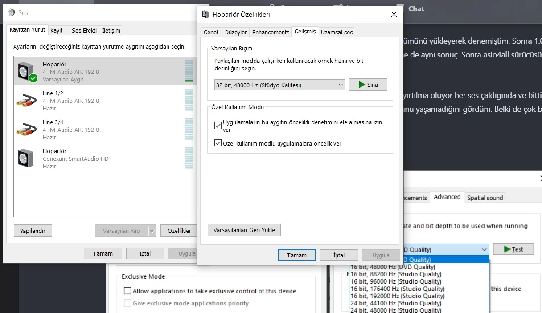
Task: Click the volume level meter beside M-Audio Hoparlör
Action: [x=189, y=71]
